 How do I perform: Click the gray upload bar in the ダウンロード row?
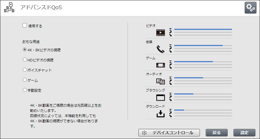[x=203, y=113]
